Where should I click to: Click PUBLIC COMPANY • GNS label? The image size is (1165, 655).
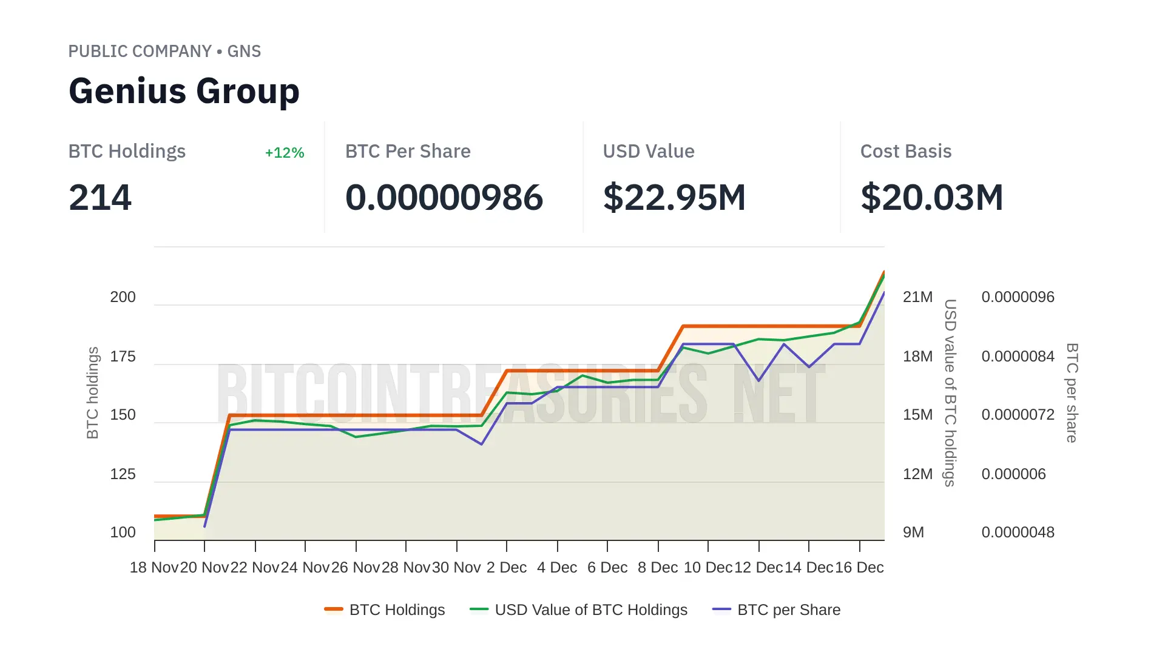coord(164,52)
